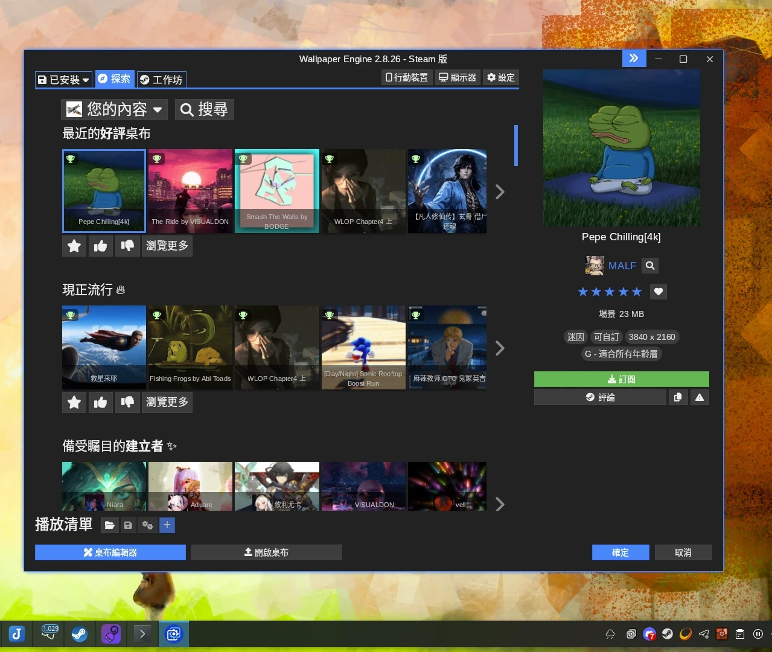The width and height of the screenshot is (772, 652).
Task: Click 確定 to confirm
Action: coord(620,552)
